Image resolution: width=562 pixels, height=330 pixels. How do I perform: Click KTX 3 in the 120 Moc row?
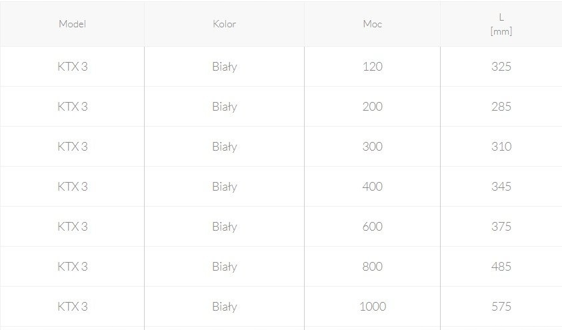[73, 67]
